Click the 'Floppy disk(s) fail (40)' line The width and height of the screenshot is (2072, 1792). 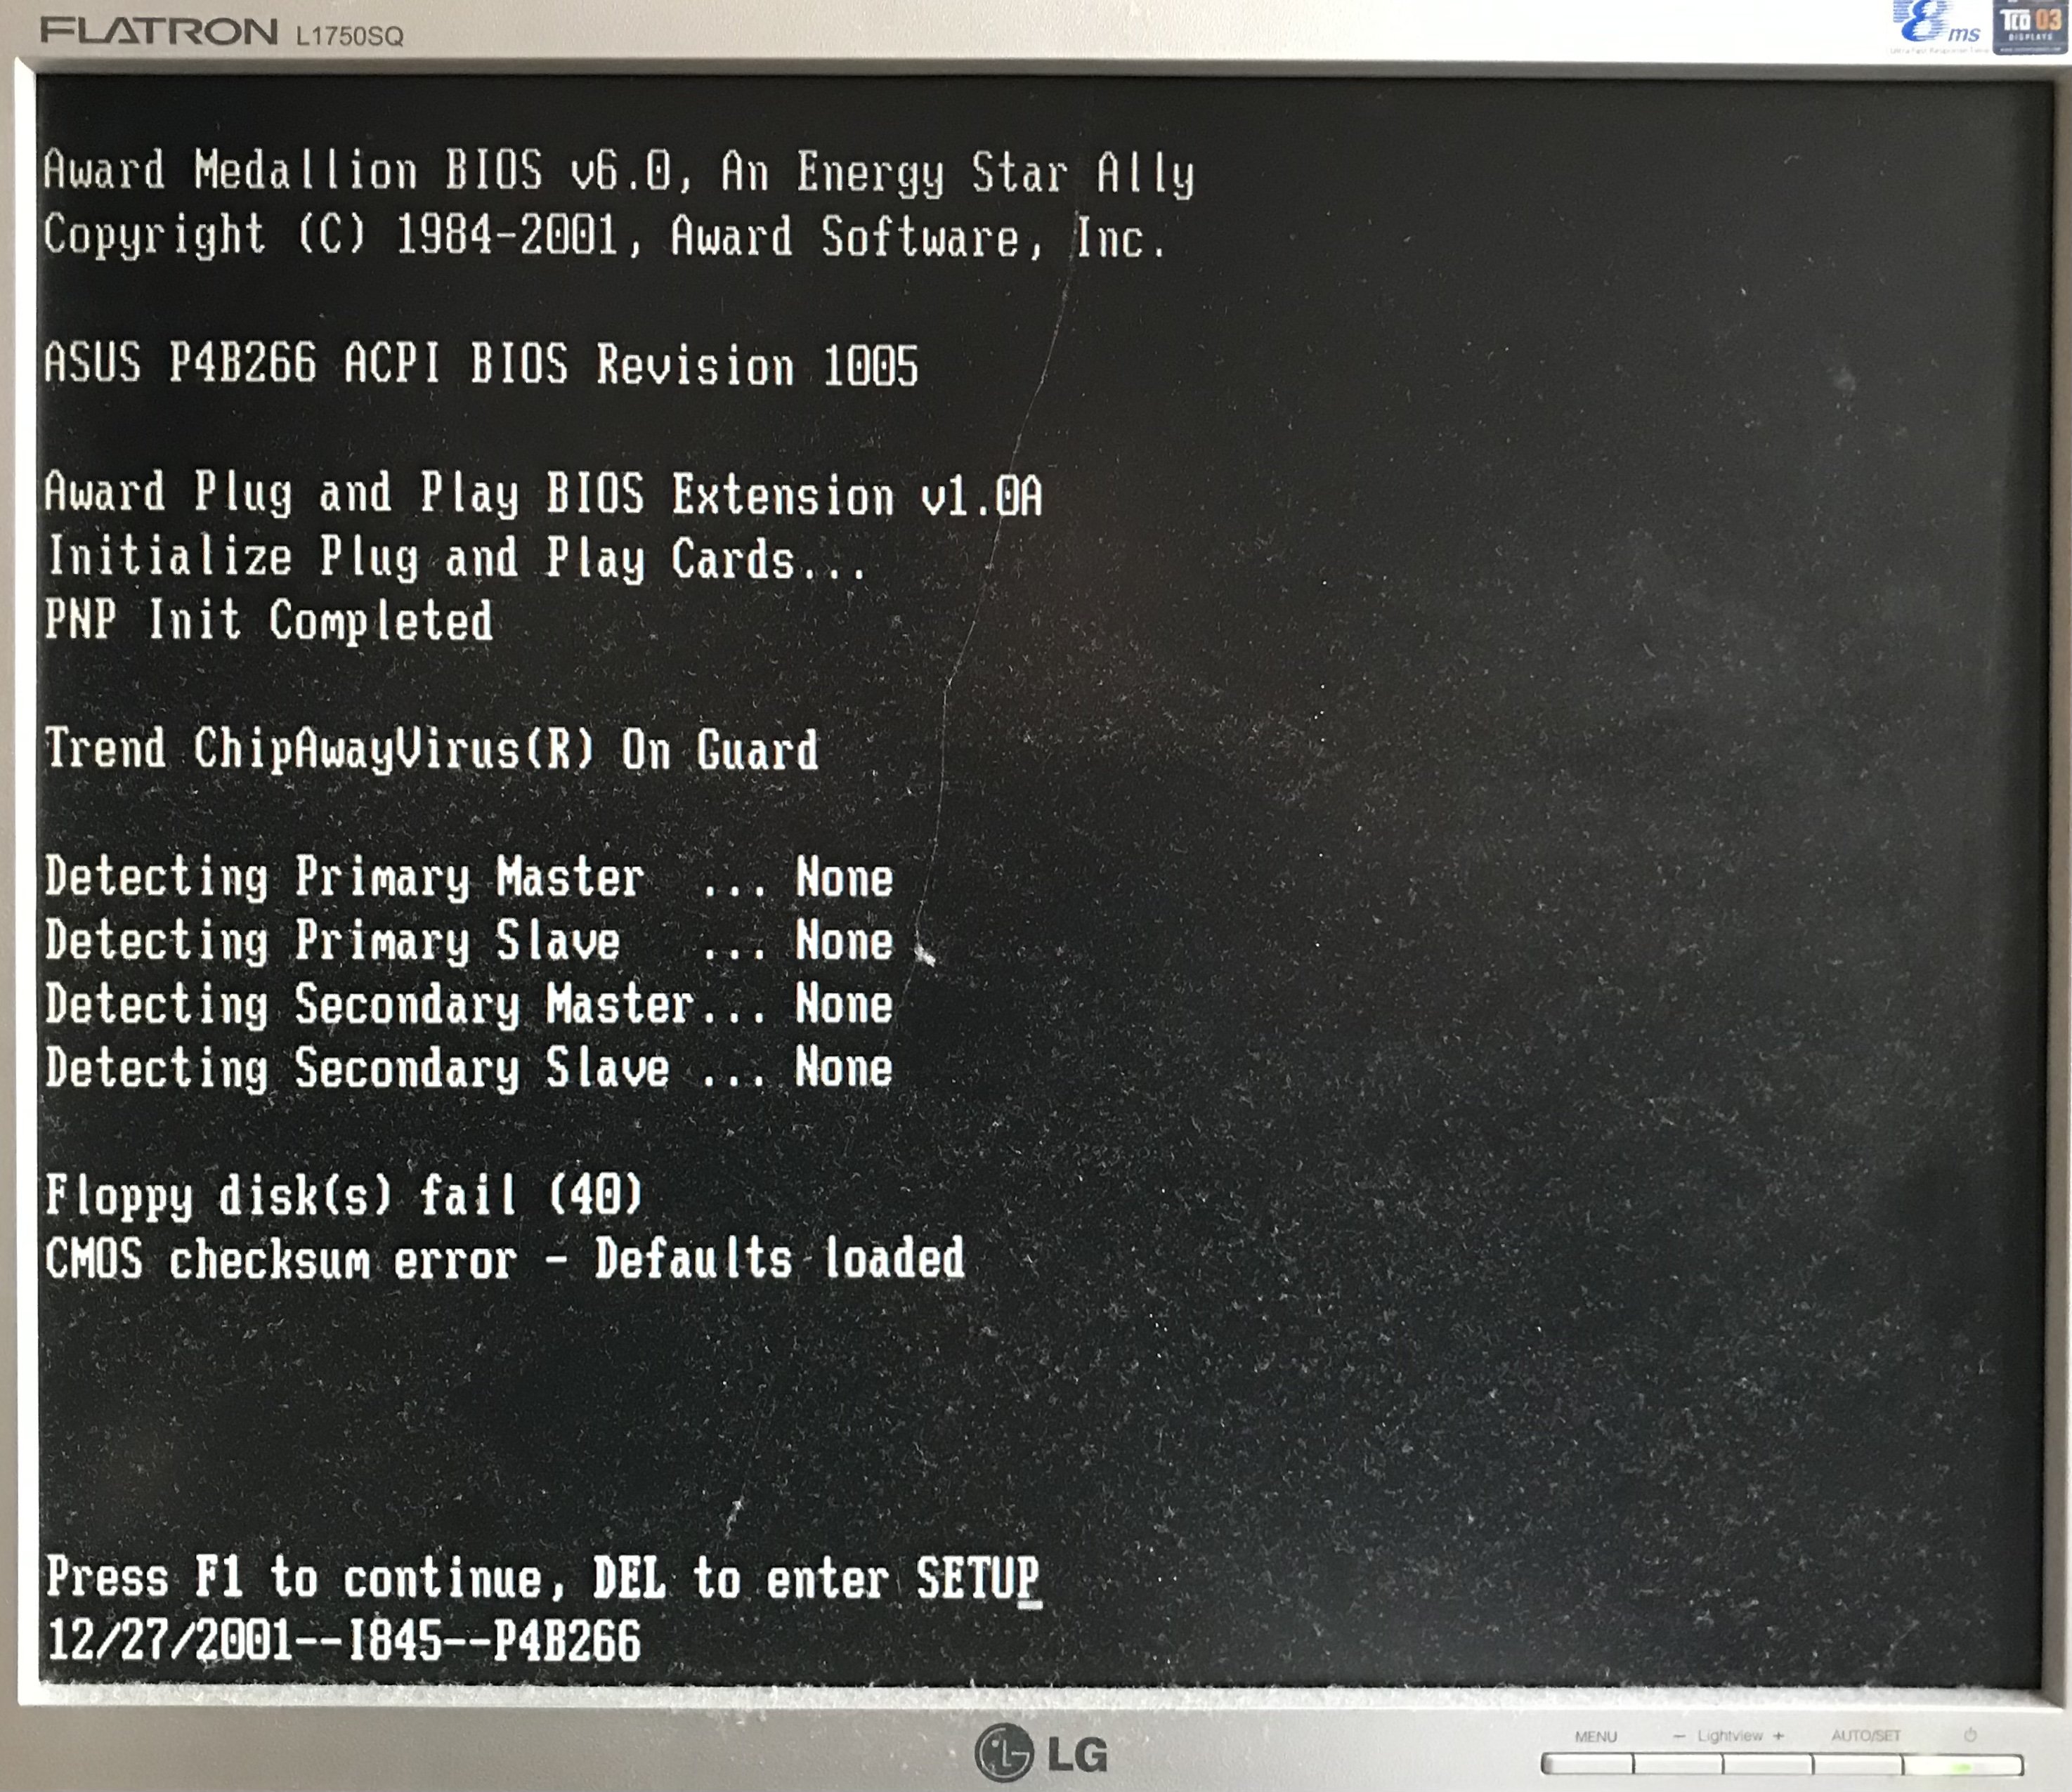pos(343,1195)
